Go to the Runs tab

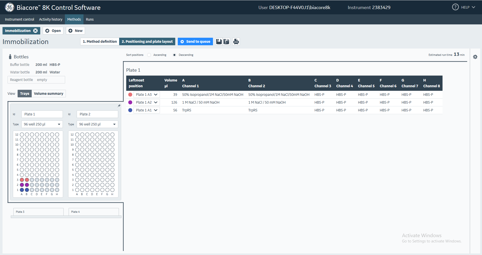click(90, 19)
